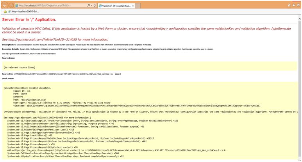The width and height of the screenshot is (302, 162).
Task: Click the 'User-Agent: Mozilla/5.0' line
Action: [x=62, y=103]
